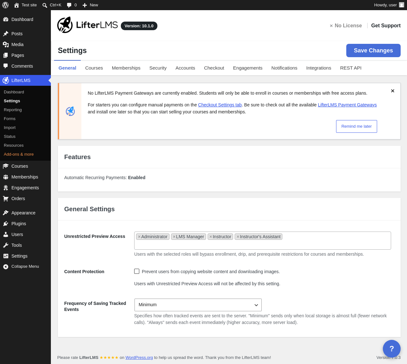Image resolution: width=407 pixels, height=364 pixels.
Task: Click the Posts pushpin icon
Action: tap(6, 34)
